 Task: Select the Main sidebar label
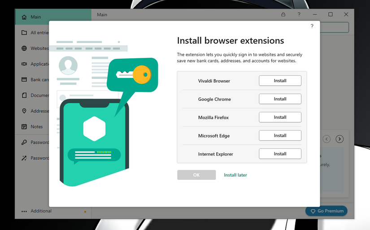point(35,17)
